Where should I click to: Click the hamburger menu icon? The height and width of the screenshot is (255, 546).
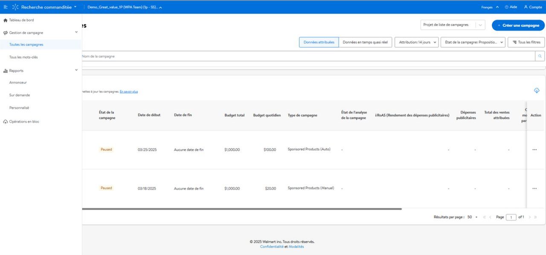tap(6, 7)
